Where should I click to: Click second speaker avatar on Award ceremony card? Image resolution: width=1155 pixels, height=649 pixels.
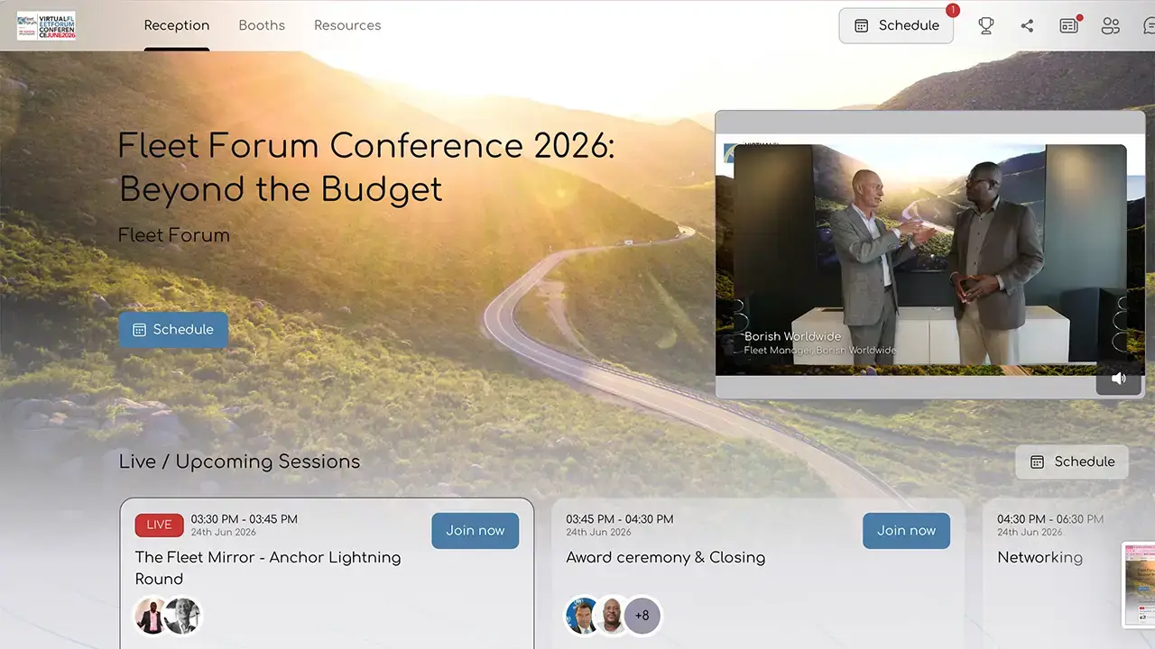pos(613,617)
